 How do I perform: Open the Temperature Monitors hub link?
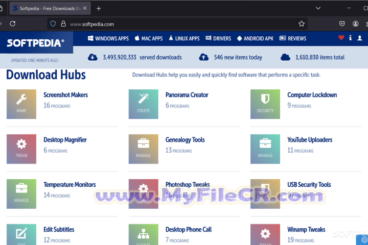coord(70,185)
